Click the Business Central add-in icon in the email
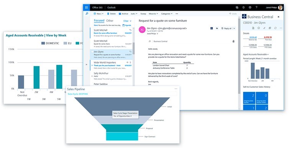 (211, 28)
